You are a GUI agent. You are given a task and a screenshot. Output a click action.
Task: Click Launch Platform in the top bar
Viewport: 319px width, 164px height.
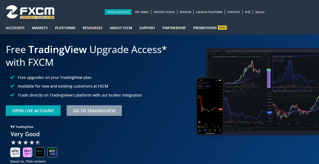[209, 12]
